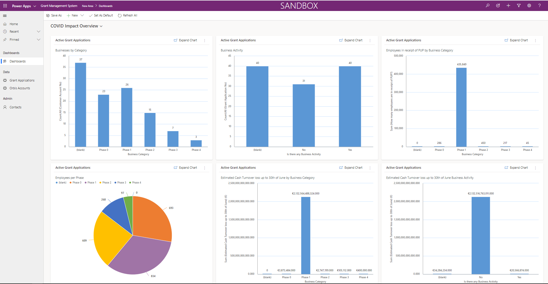Open the Power Apps waffle menu
Screen dimensions: 548x284
(5, 5)
